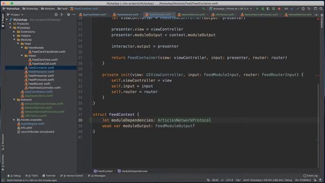Open FeedRouter.swift in tree
The height and width of the screenshot is (183, 325).
(39, 83)
